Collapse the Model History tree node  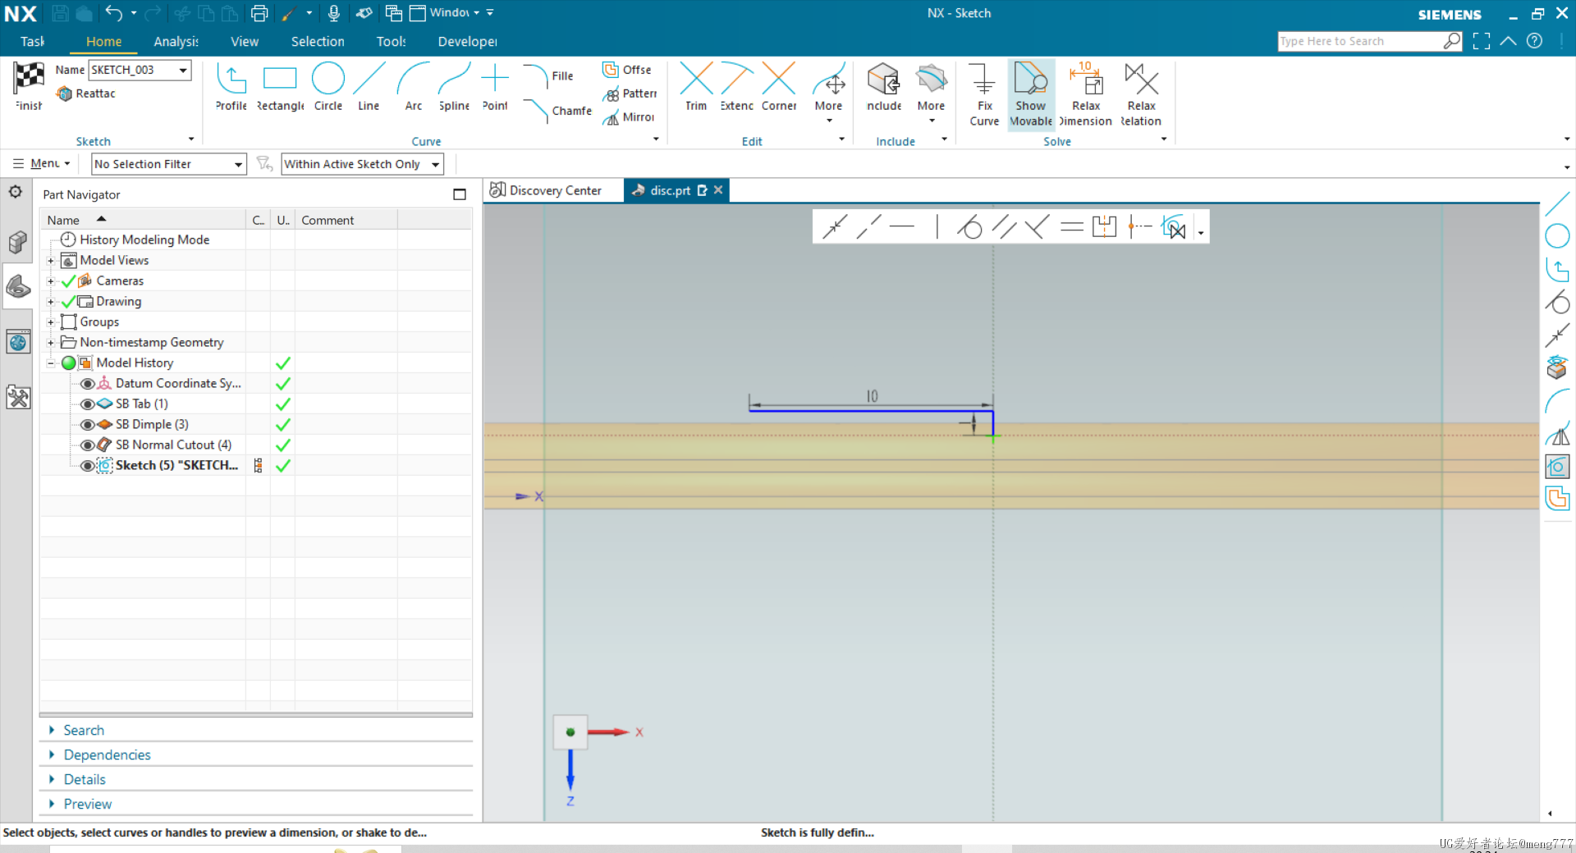coord(51,363)
